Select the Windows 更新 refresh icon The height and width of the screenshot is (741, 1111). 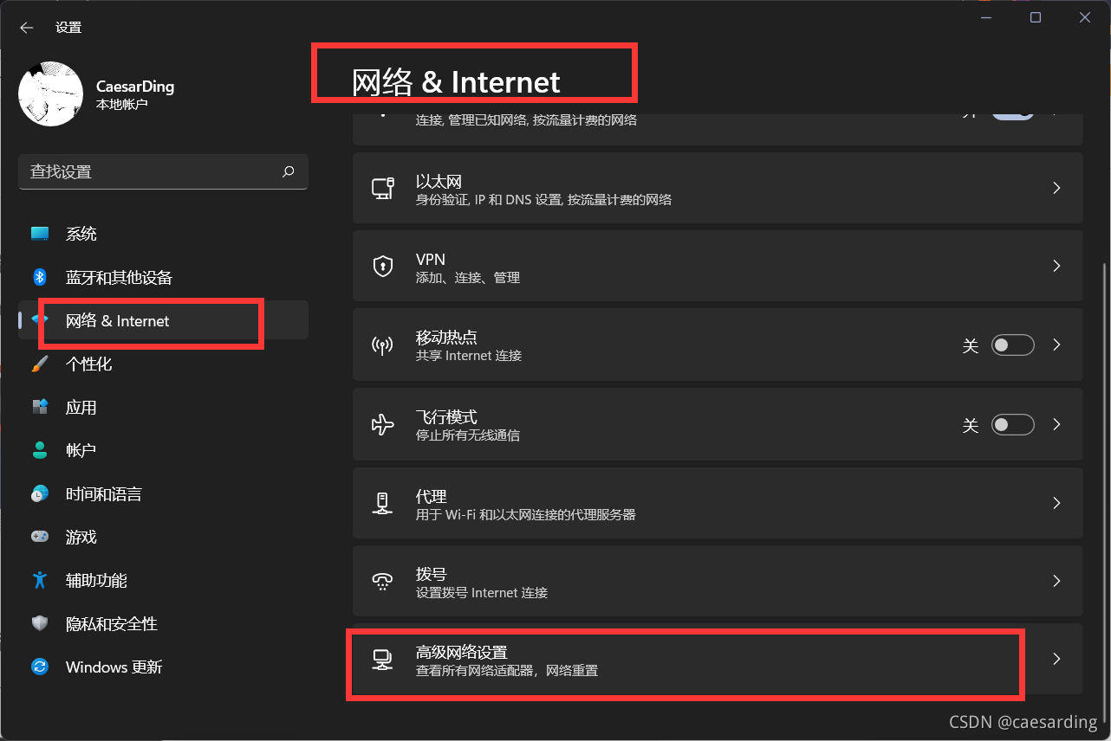tap(40, 667)
